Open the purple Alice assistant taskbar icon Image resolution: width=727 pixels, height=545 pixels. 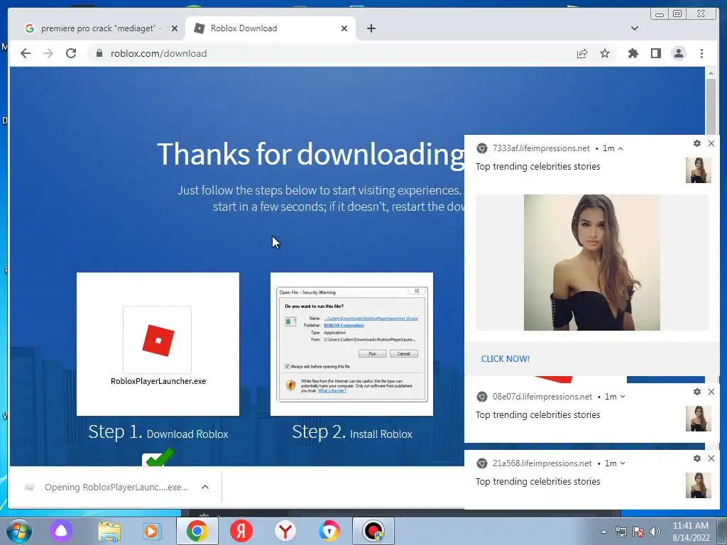61,531
